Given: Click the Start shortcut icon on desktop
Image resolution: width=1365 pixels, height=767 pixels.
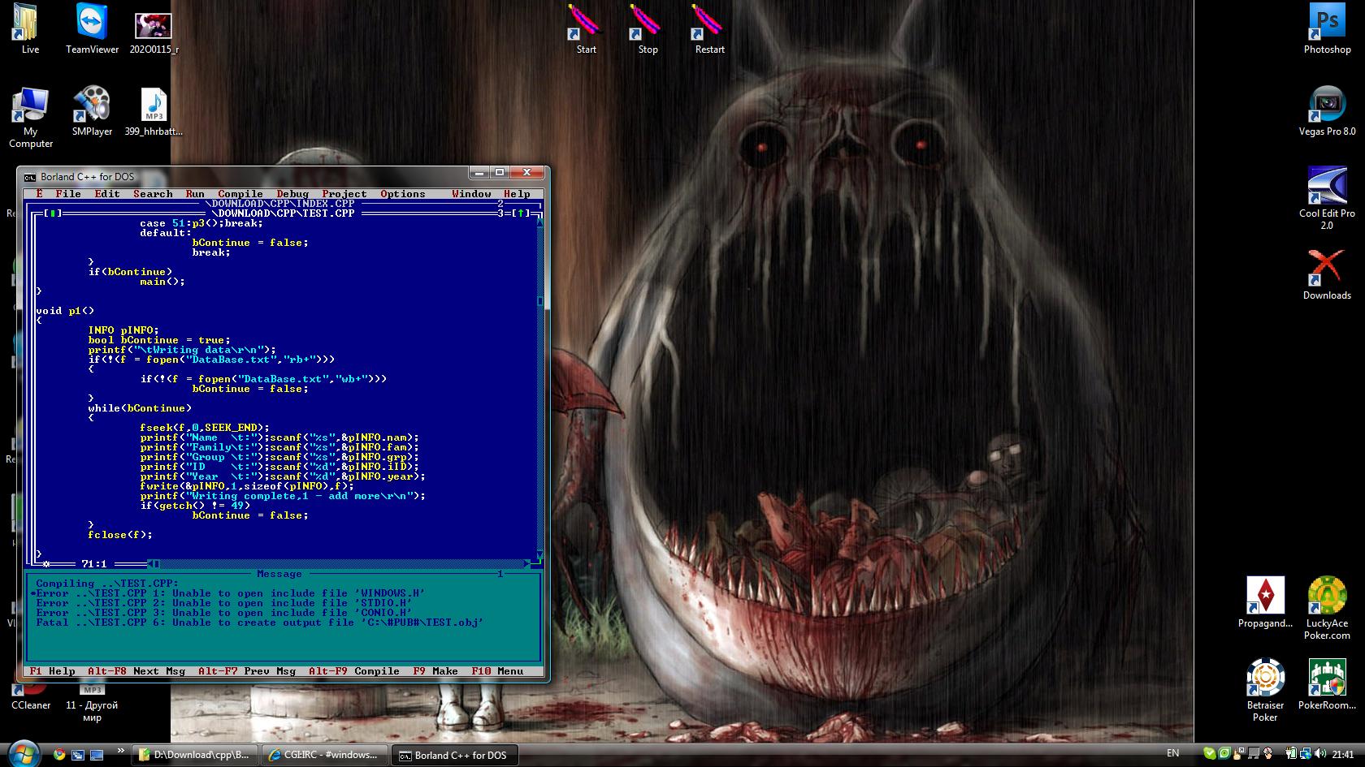Looking at the screenshot, I should click(x=586, y=29).
